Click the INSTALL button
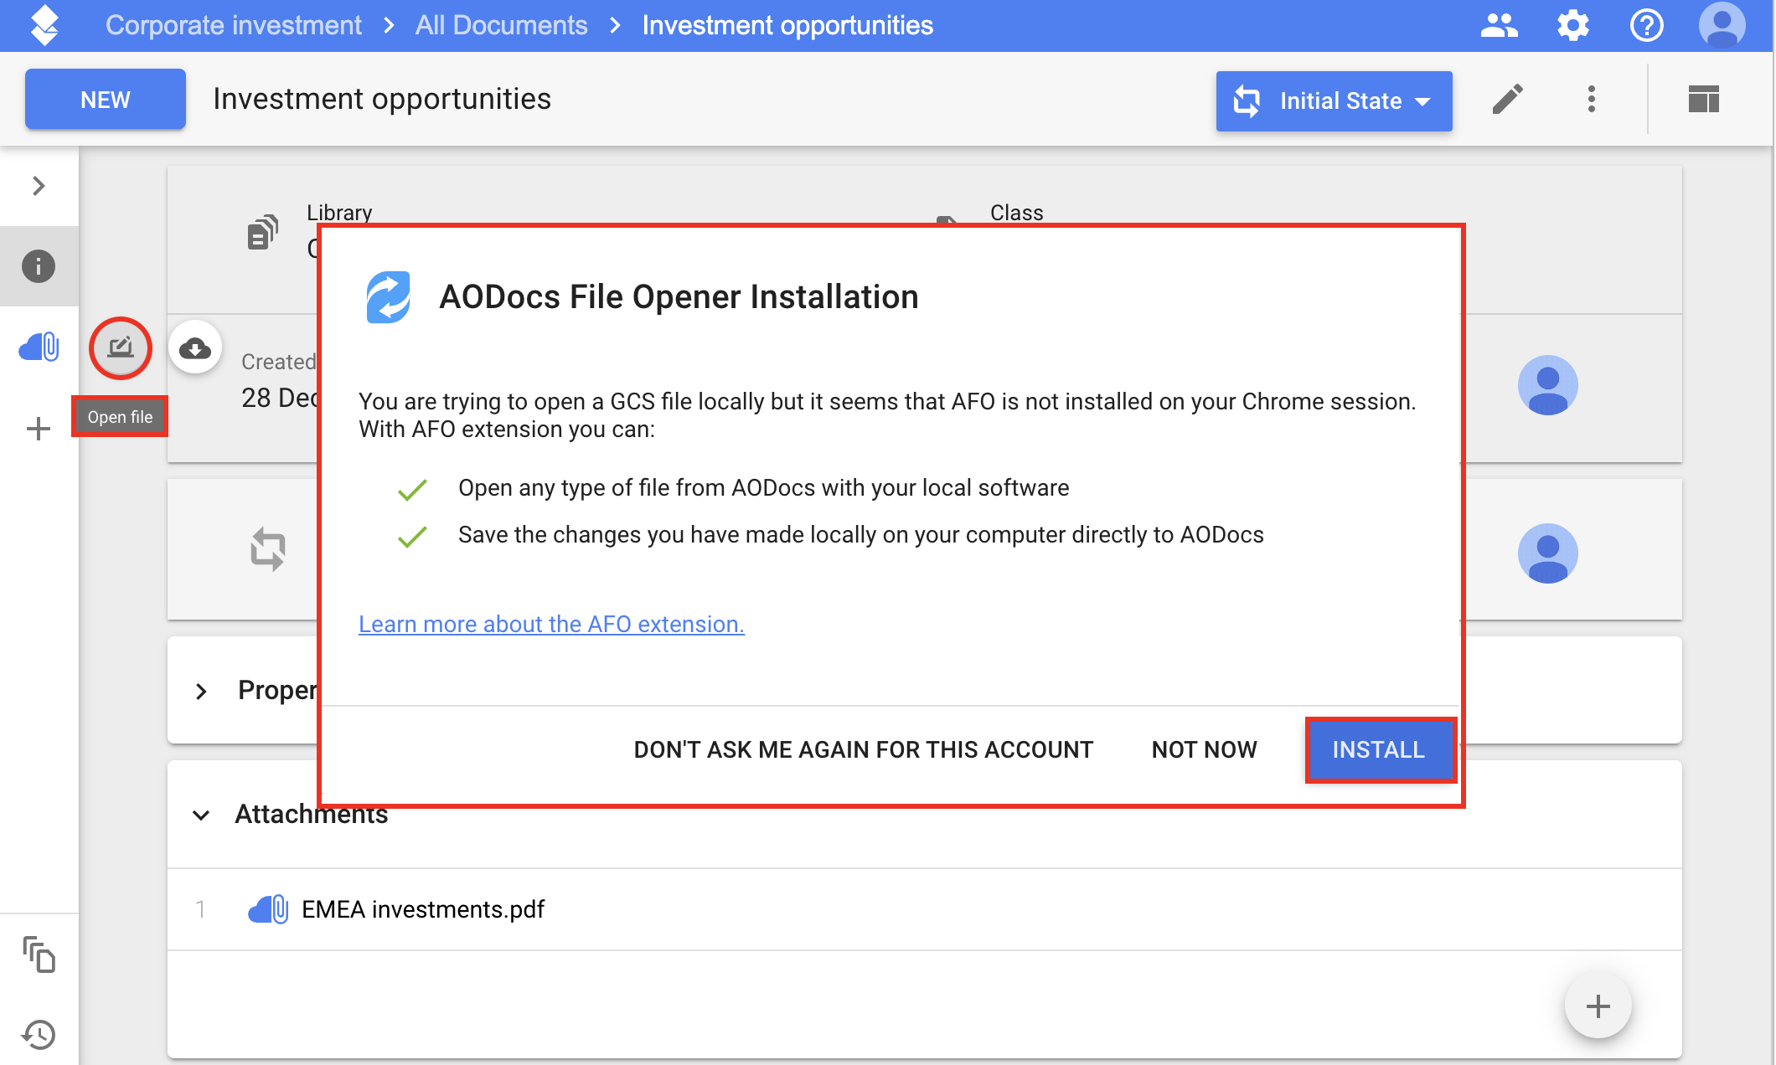 click(1379, 749)
